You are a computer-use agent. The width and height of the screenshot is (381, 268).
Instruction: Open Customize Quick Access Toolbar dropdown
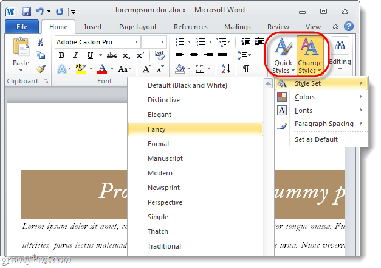[73, 12]
